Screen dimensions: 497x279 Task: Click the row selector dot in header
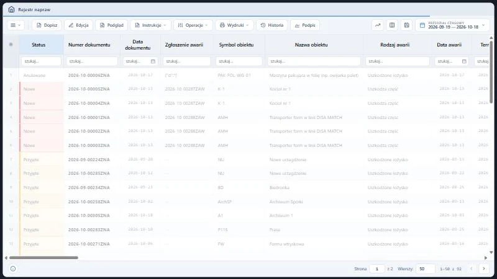click(11, 44)
